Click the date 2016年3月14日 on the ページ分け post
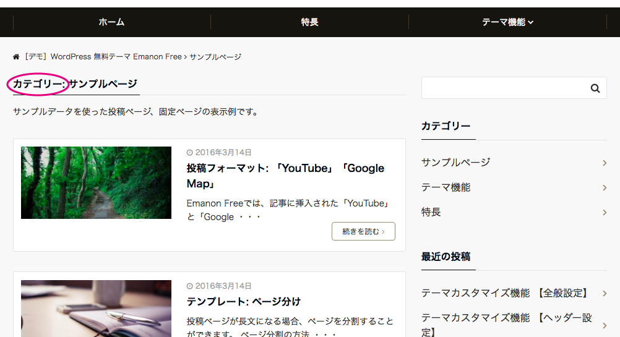Viewport: 620px width, 337px height. click(223, 286)
